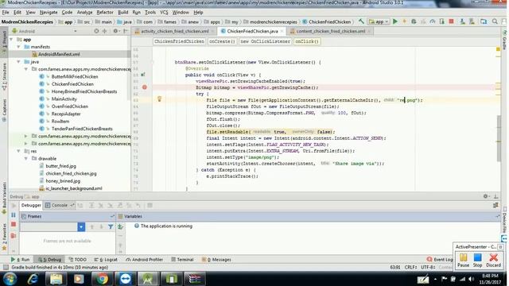Open File Explorer from the taskbar
This screenshot has height=286, width=509.
(x=56, y=279)
